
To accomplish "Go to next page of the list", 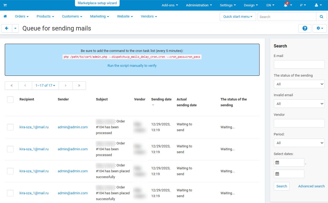I will click(66, 86).
